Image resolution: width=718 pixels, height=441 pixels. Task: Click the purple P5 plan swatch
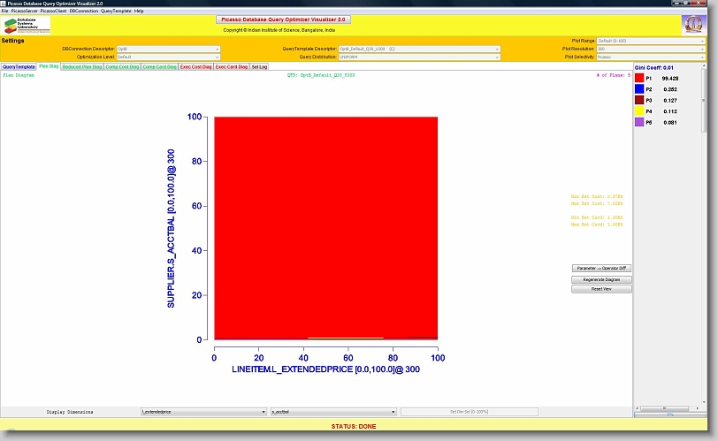tap(640, 122)
